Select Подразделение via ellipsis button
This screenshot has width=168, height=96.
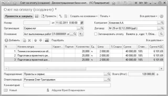click(x=106, y=74)
